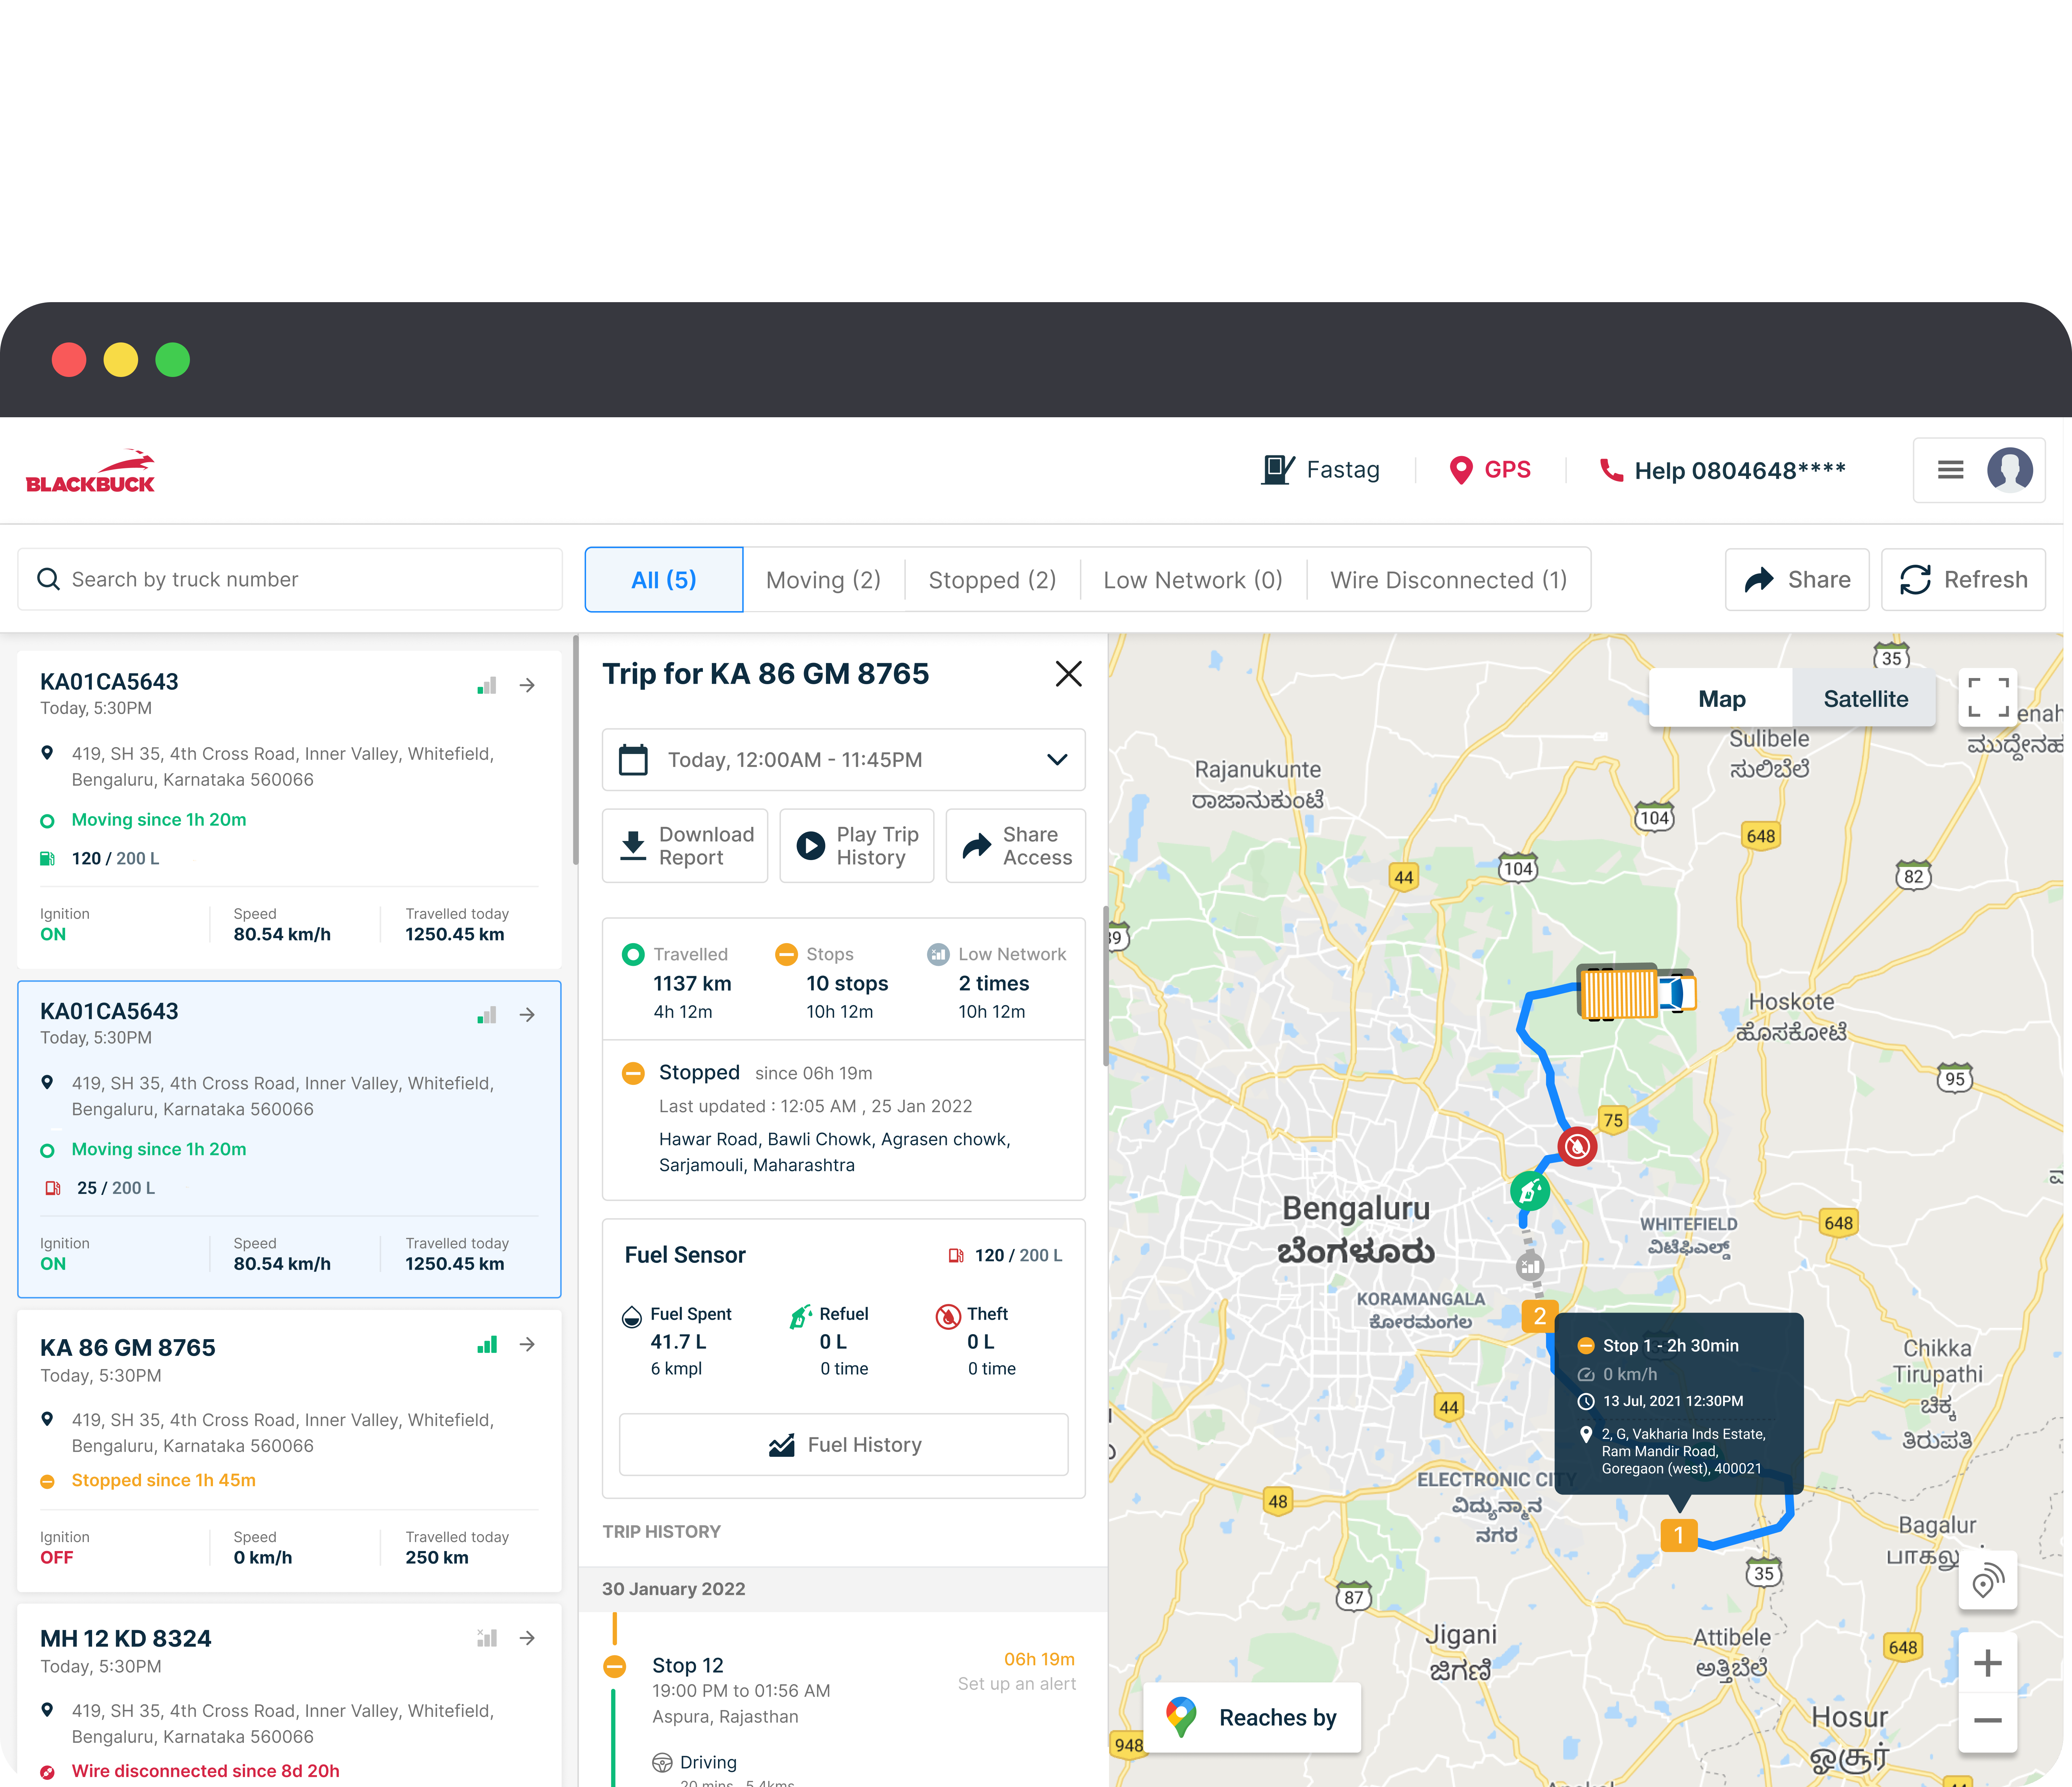Screen dimensions: 2072x1787
Task: Open arrow on highlighted KA01CA5643 card
Action: pos(527,1015)
